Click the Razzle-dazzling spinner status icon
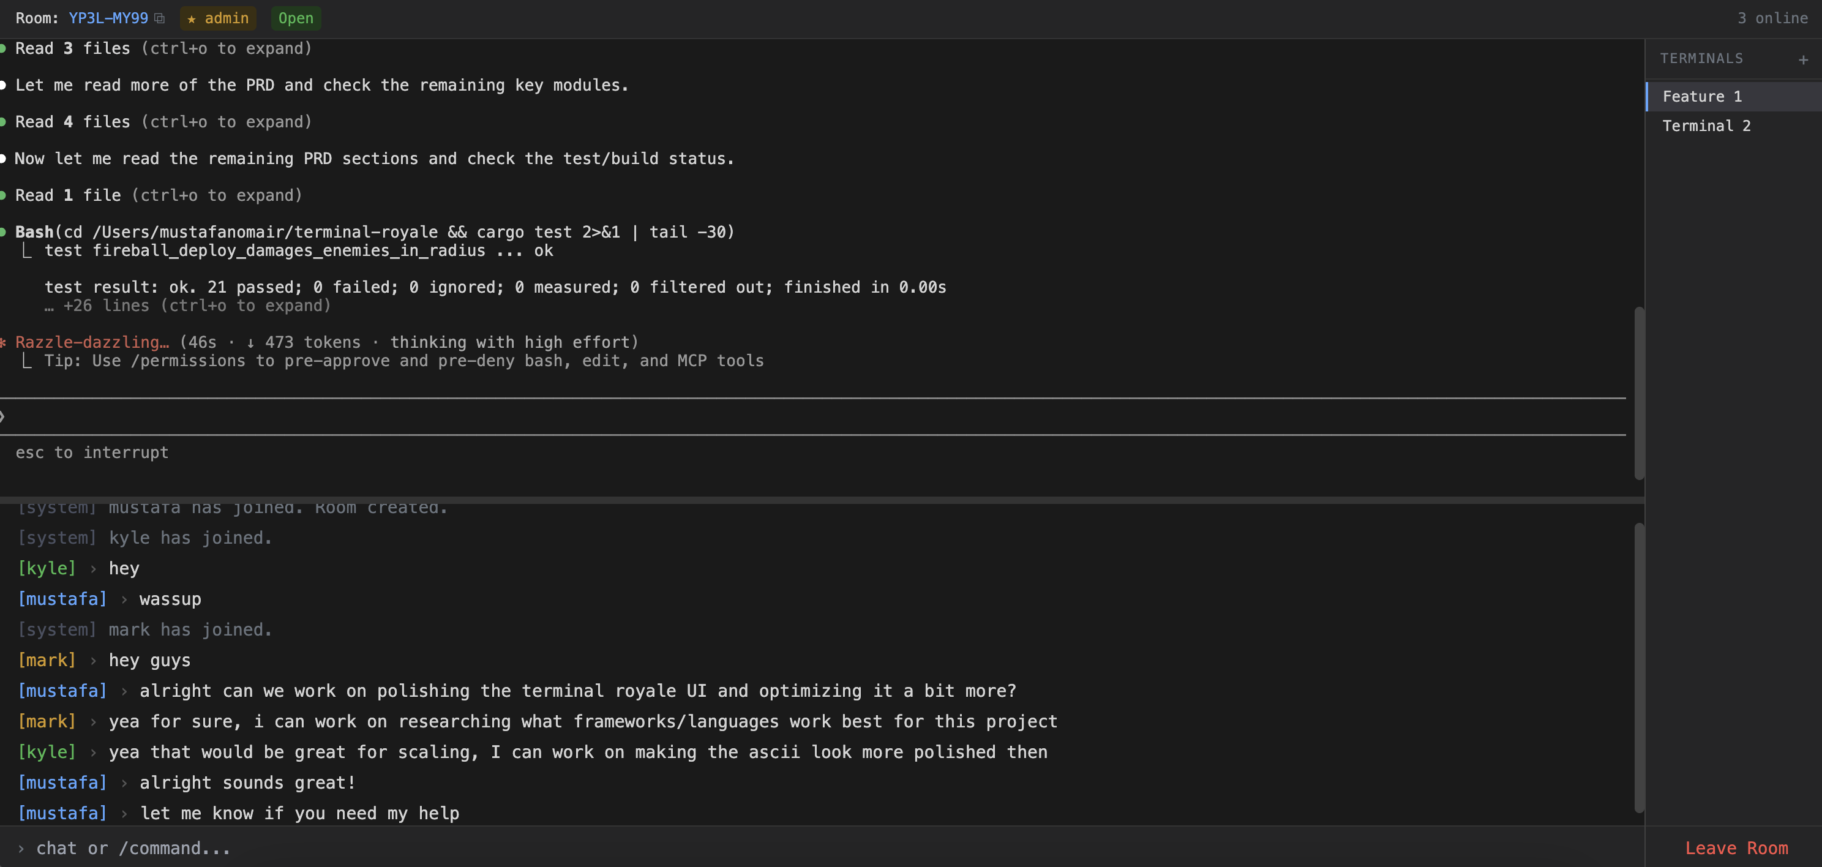The height and width of the screenshot is (867, 1822). tap(4, 343)
